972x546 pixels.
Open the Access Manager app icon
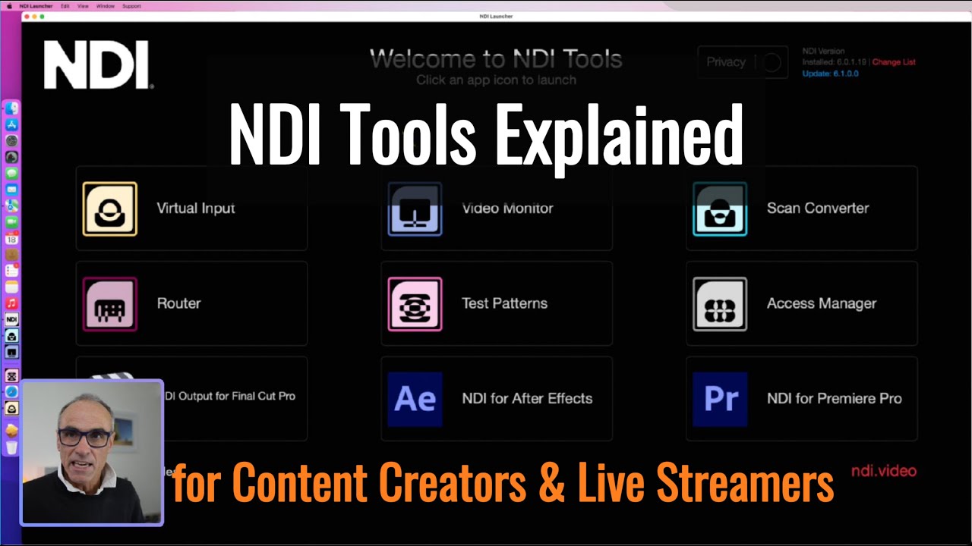pyautogui.click(x=720, y=304)
